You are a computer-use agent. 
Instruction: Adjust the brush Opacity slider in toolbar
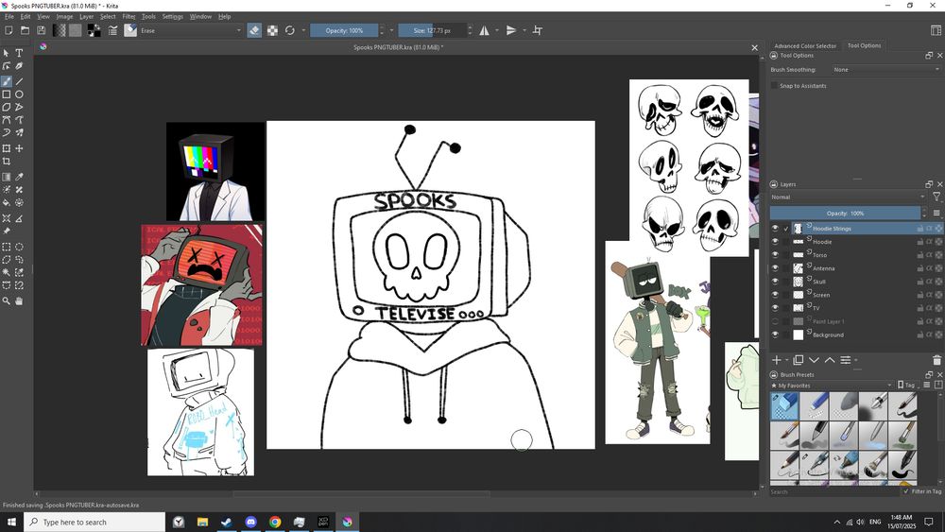pos(344,30)
